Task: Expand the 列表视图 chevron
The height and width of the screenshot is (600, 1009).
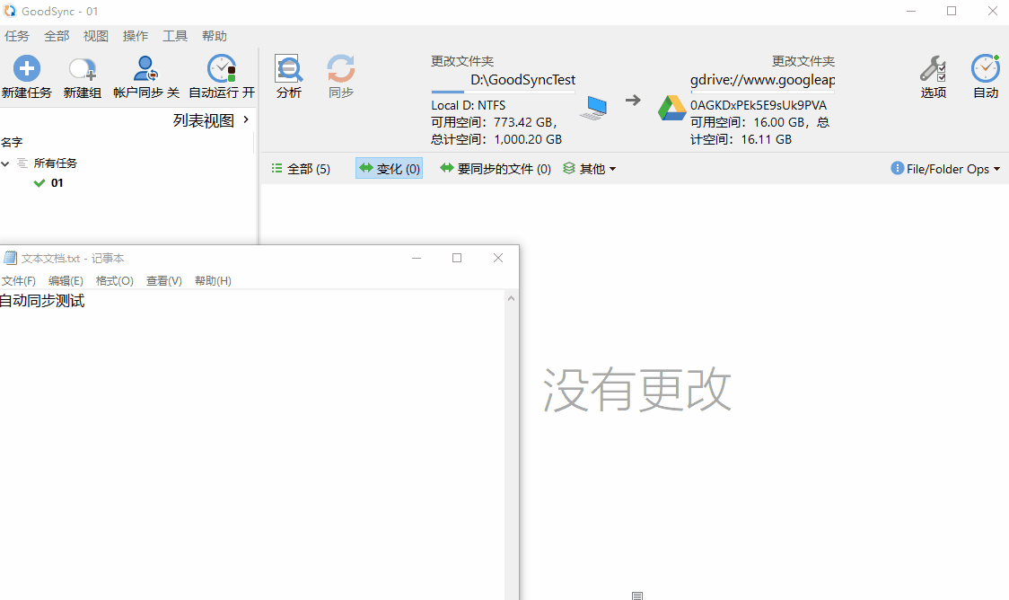Action: tap(246, 119)
